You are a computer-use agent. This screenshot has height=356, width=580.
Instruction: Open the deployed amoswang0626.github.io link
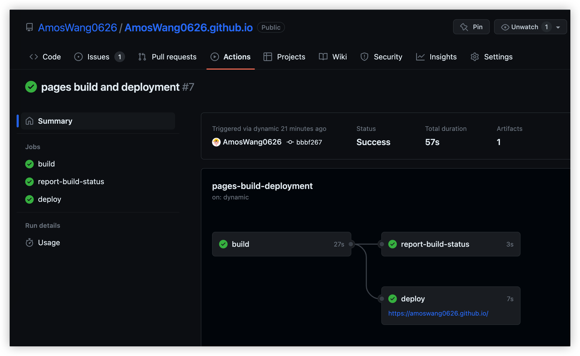pos(438,313)
